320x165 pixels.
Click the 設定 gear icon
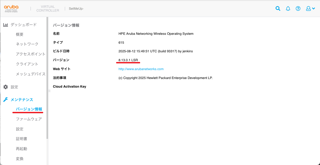tap(6, 87)
